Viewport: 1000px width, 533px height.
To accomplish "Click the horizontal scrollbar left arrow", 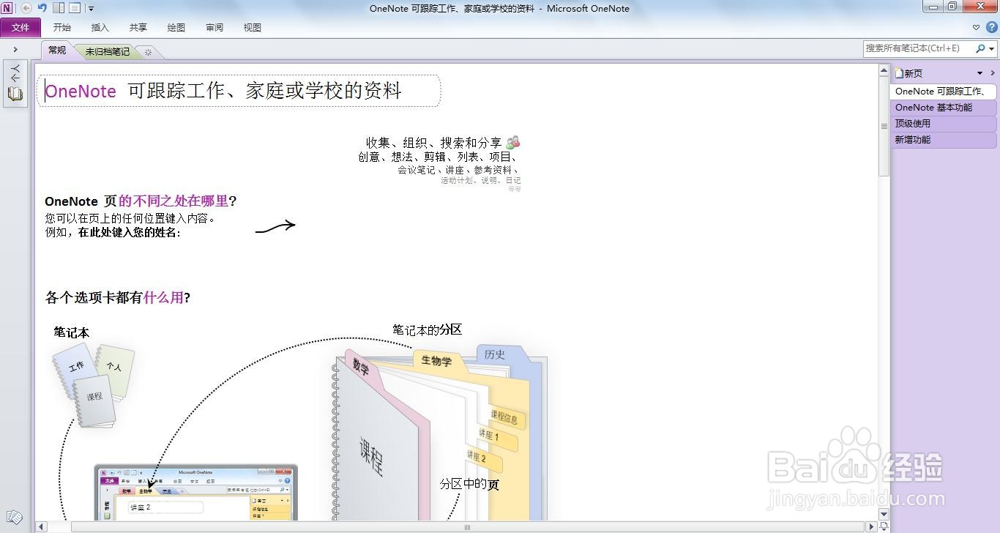I will [42, 526].
